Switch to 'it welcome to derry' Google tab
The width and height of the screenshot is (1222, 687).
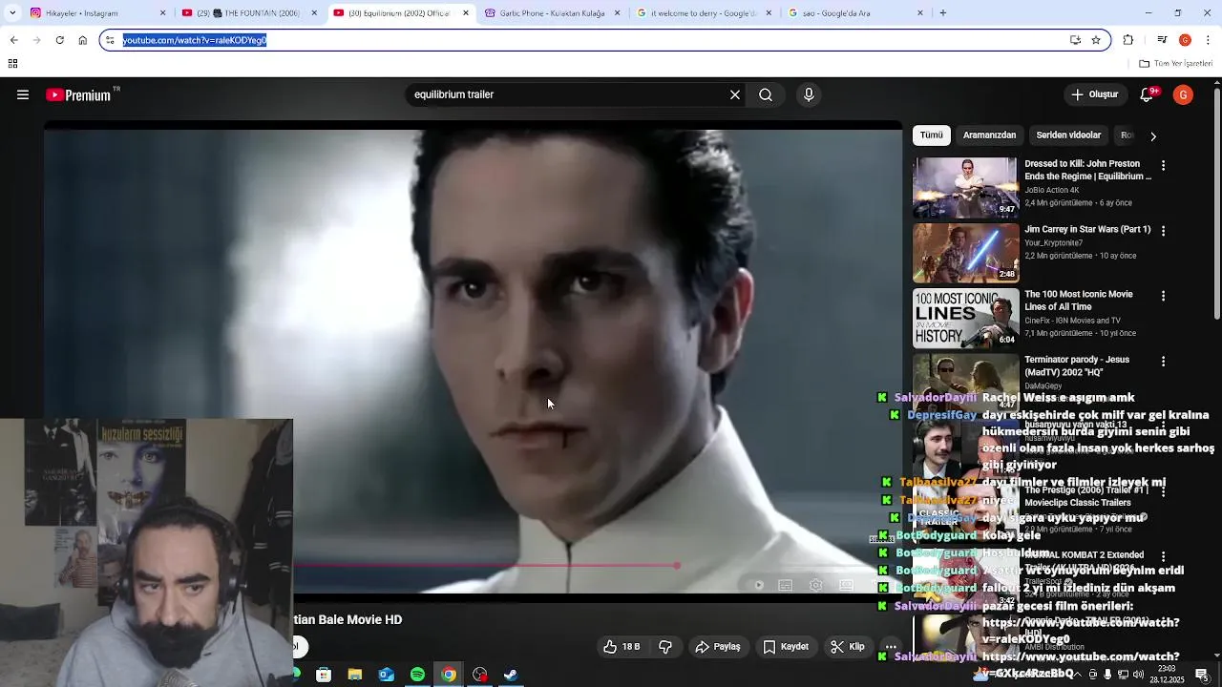pos(705,13)
